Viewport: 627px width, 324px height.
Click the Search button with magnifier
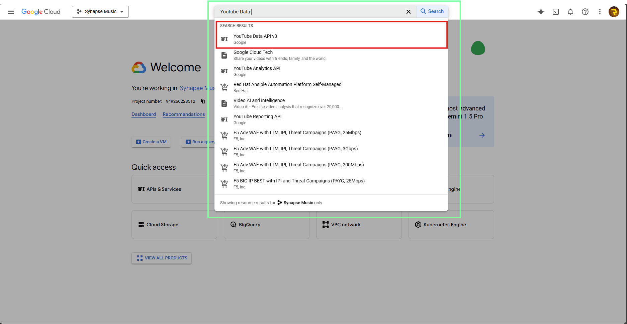(432, 11)
